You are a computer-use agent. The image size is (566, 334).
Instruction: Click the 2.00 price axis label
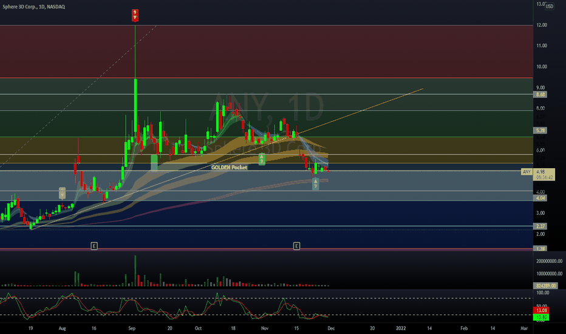(x=540, y=234)
